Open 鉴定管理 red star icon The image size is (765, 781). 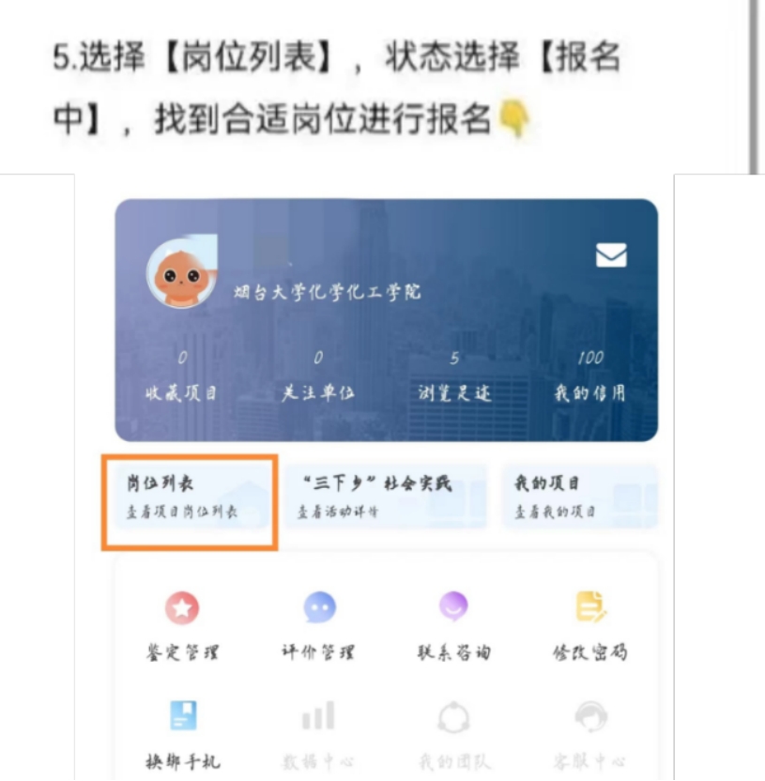click(182, 607)
